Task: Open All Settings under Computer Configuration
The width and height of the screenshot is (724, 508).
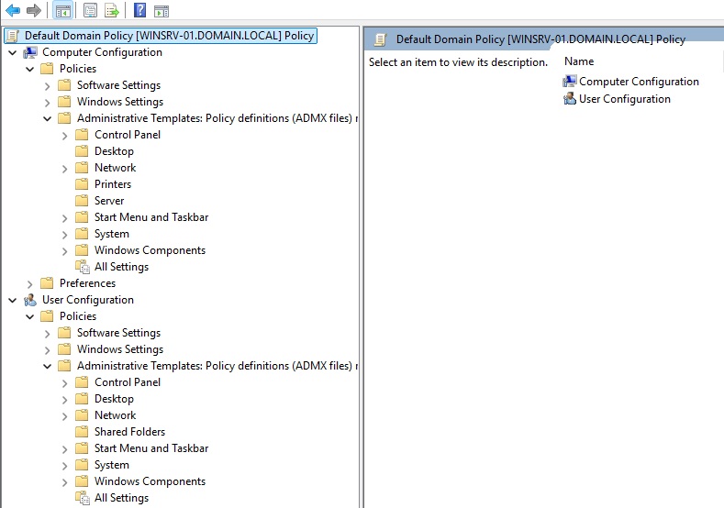Action: point(121,267)
